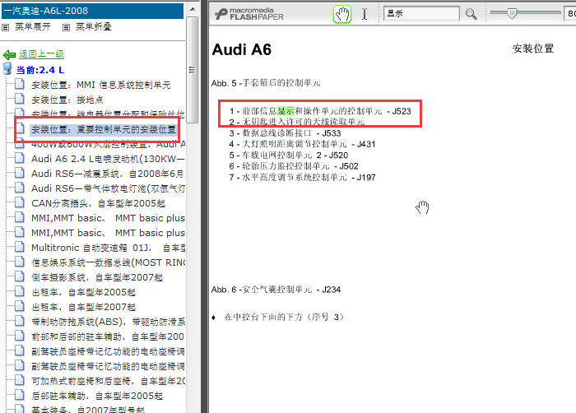Image resolution: width=576 pixels, height=413 pixels.
Task: Click the Macromedia FlashPaper logo
Action: pos(249,14)
